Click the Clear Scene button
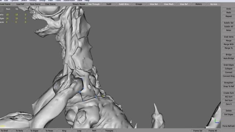This screenshot has width=235, height=132. (50, 4)
